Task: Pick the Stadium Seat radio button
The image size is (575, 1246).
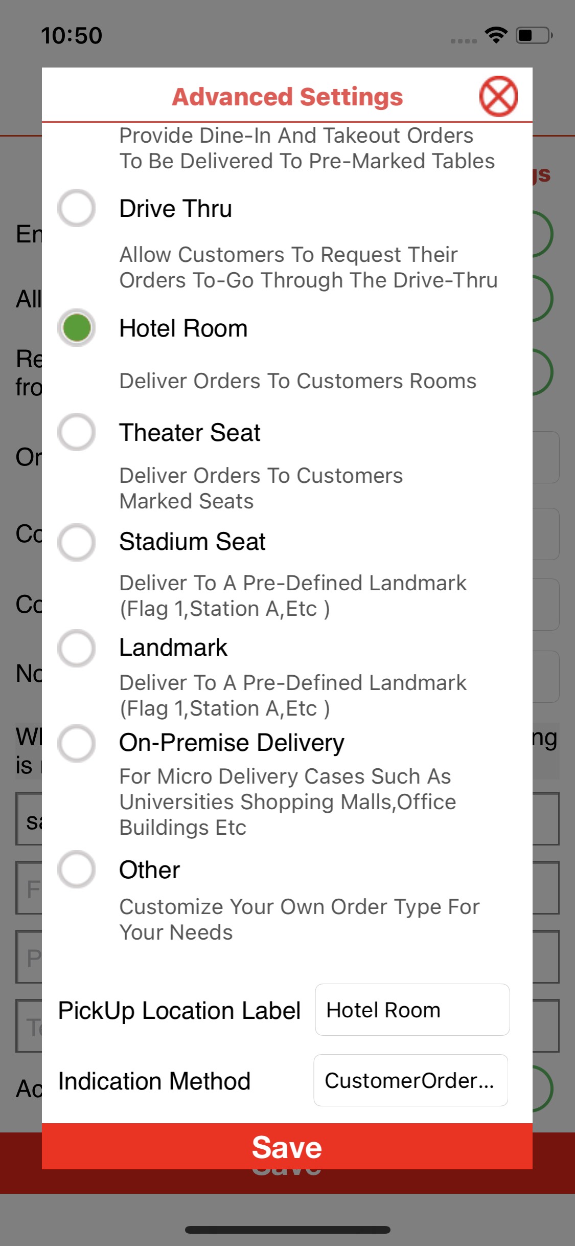Action: [77, 542]
